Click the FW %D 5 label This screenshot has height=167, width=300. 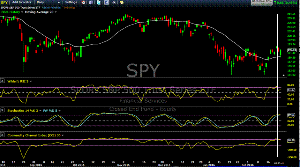tap(50, 111)
